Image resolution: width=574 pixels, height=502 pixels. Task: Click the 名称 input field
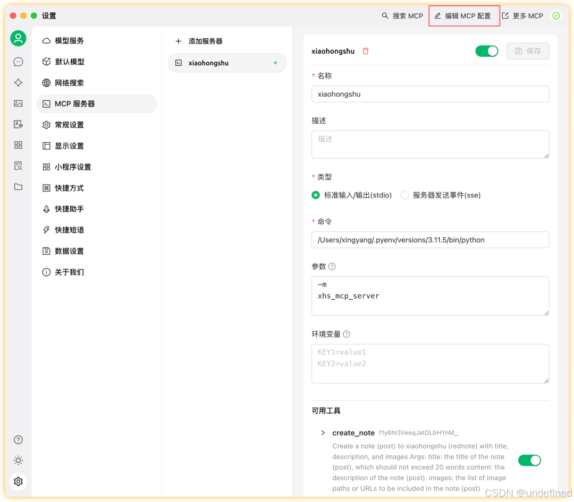coord(430,94)
